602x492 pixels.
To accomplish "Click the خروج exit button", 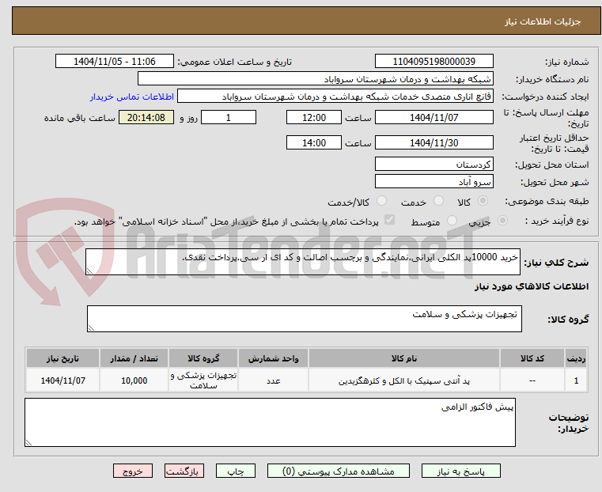I will [x=133, y=471].
